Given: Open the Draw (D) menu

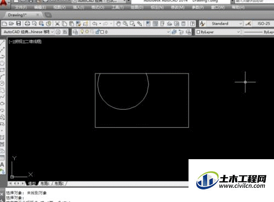Looking at the screenshot, I should (138, 8).
